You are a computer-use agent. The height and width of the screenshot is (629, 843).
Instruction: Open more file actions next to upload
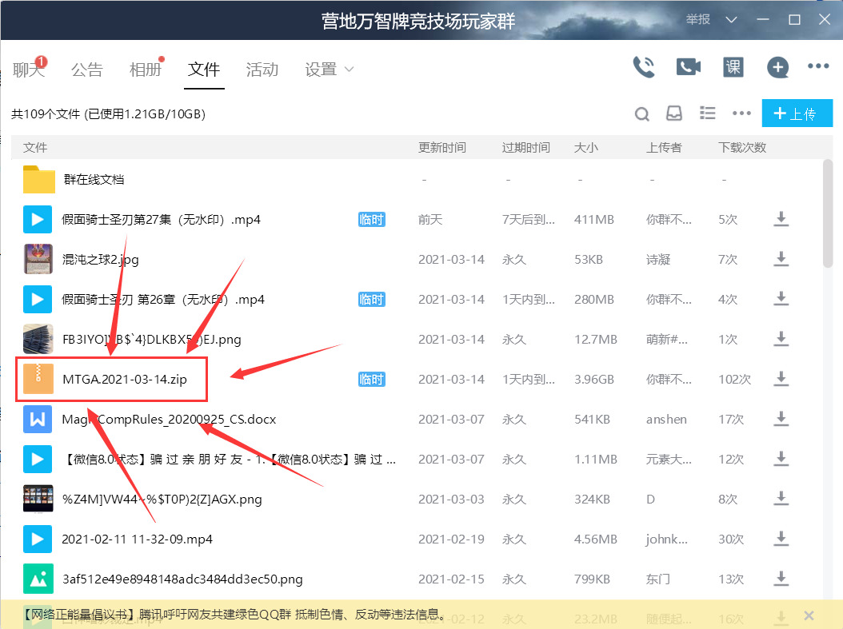pos(741,113)
